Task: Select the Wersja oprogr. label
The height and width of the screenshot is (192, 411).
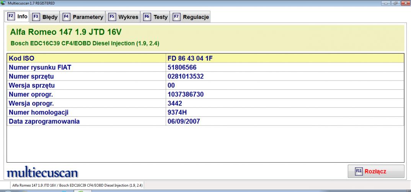Action: tap(31, 103)
